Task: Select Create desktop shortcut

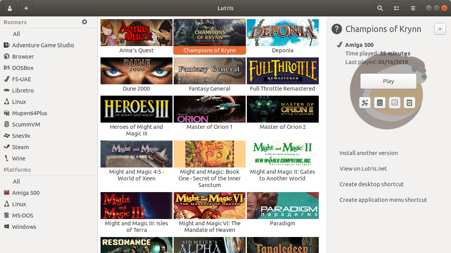Action: click(371, 184)
